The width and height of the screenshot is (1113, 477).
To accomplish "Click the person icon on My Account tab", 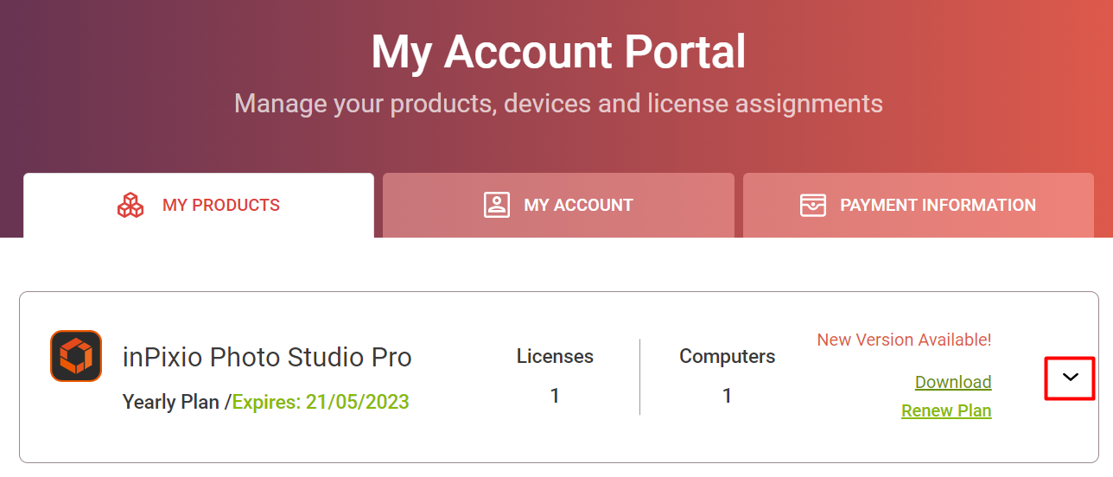I will (x=497, y=205).
